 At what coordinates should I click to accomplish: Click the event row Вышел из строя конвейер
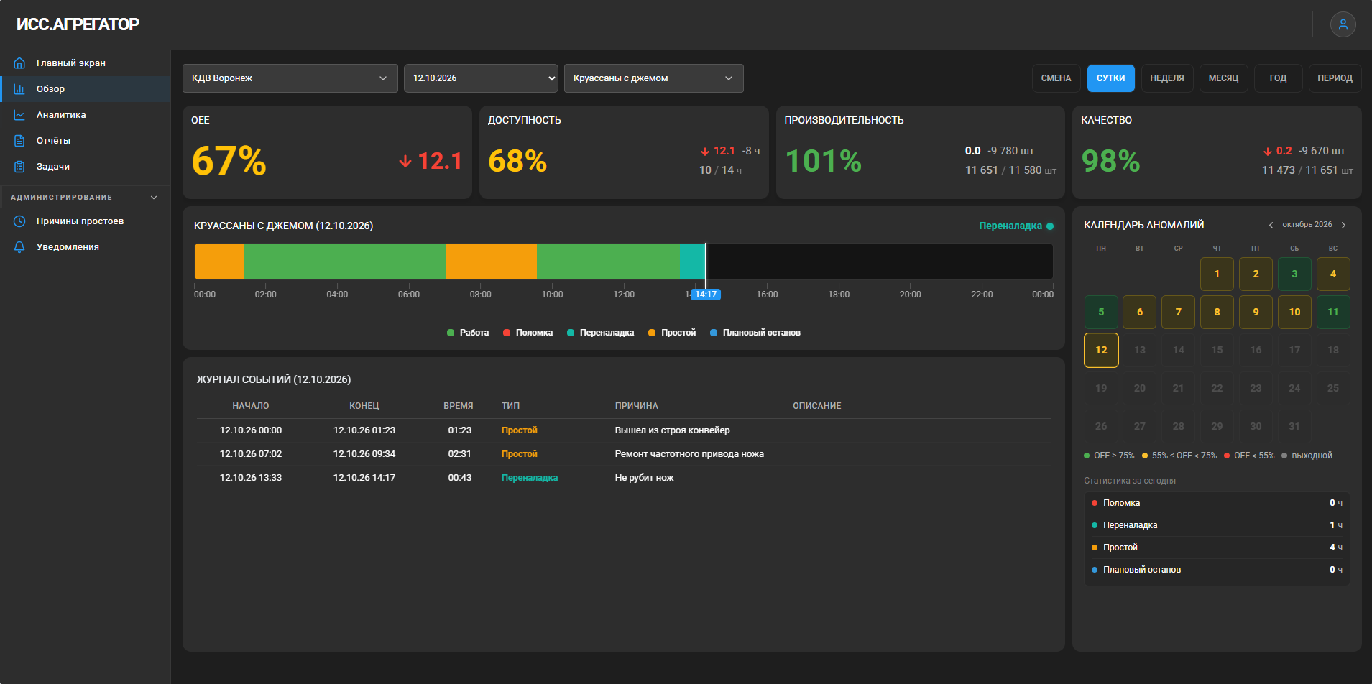click(x=623, y=430)
